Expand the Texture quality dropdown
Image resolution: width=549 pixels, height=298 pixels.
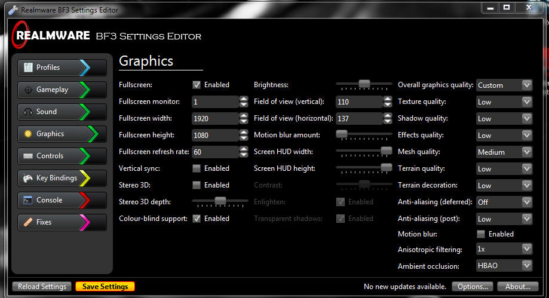coord(504,102)
